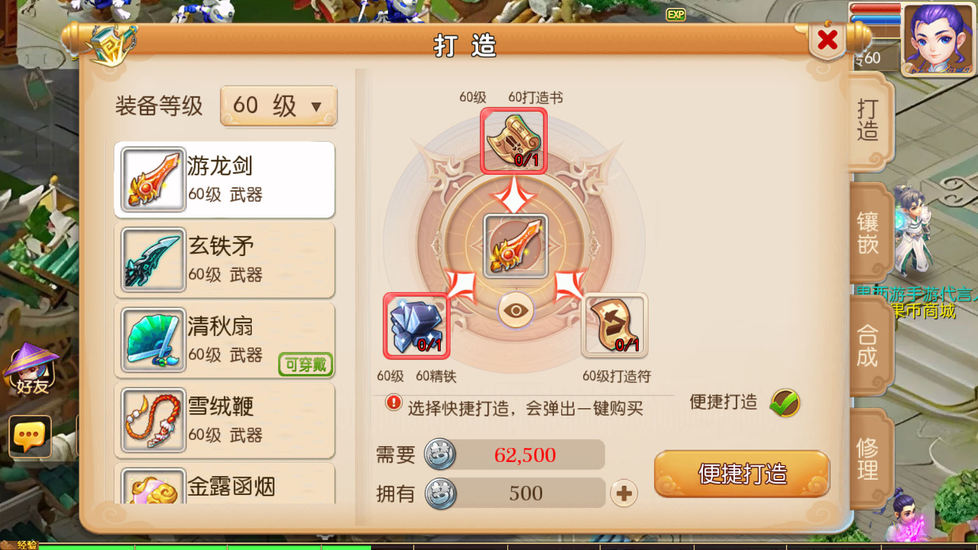Select the 60精铁 ore material slot
Viewport: 978px width, 550px height.
coord(416,326)
